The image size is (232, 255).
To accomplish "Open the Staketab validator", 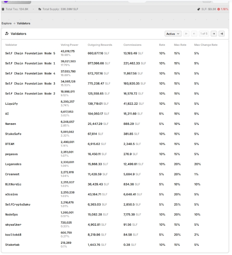I will click(x=13, y=245).
